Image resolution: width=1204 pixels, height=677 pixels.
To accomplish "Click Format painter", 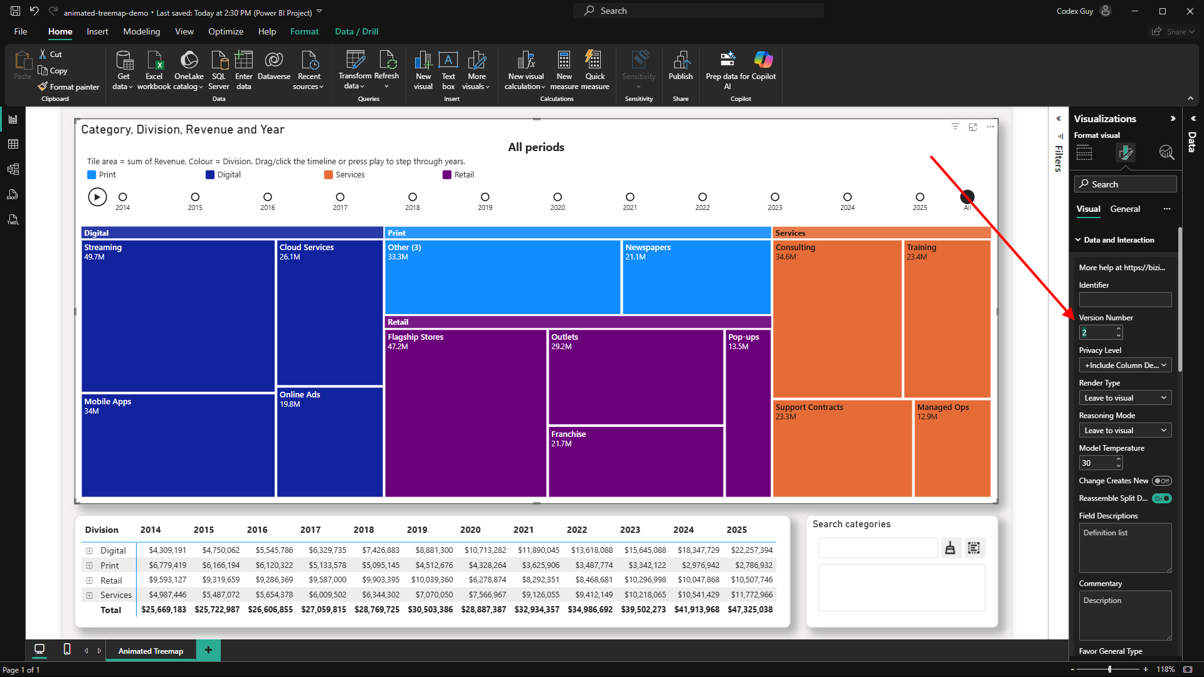I will tap(69, 87).
